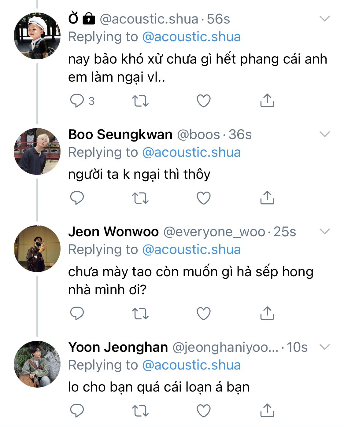Open options chevron on acoustic.shua tweet
Image resolution: width=344 pixels, height=427 pixels.
click(x=324, y=19)
